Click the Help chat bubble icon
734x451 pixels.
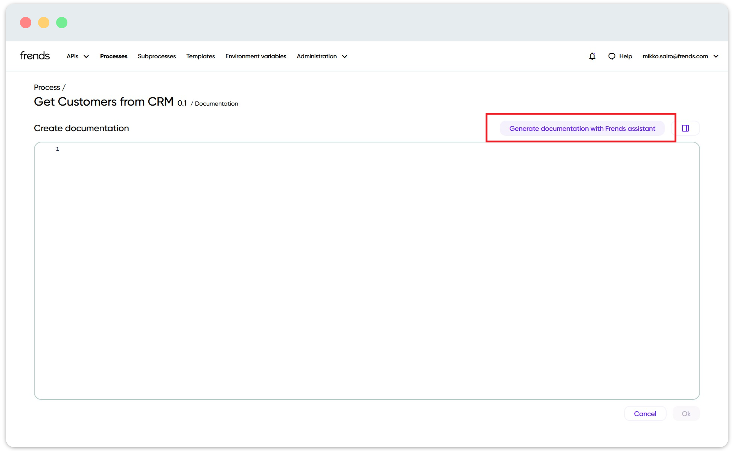click(612, 56)
